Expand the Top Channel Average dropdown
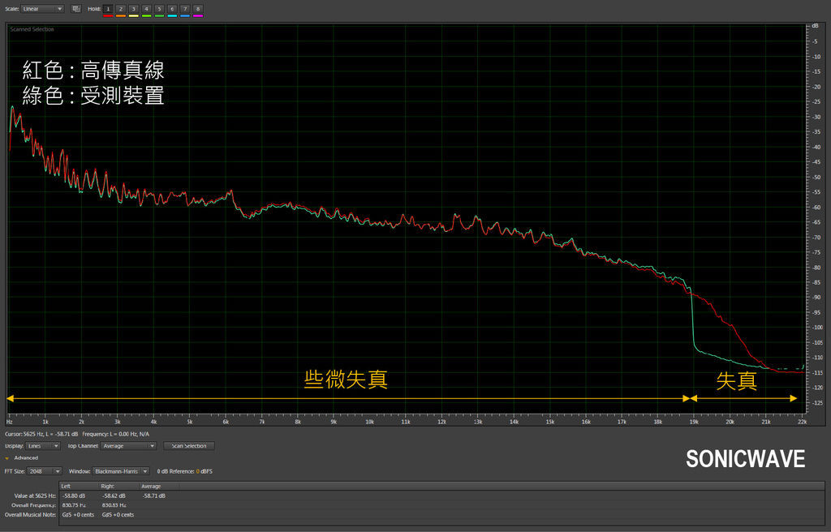The height and width of the screenshot is (532, 831). click(129, 446)
